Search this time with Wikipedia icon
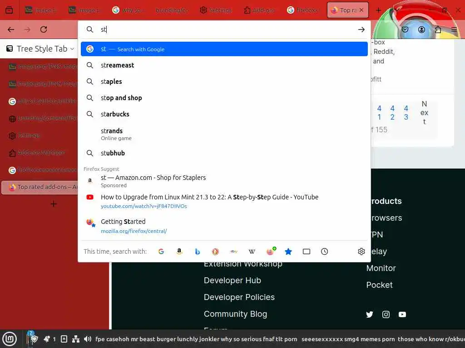 tap(252, 251)
